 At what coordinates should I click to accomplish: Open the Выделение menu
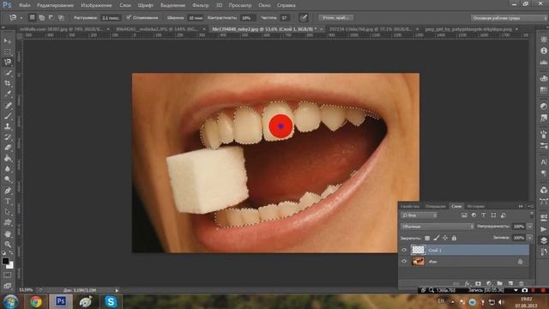coord(172,5)
